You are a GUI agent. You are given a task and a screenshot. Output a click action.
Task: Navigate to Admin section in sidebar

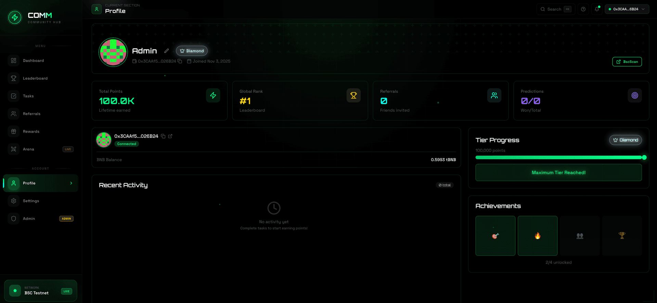(x=29, y=219)
